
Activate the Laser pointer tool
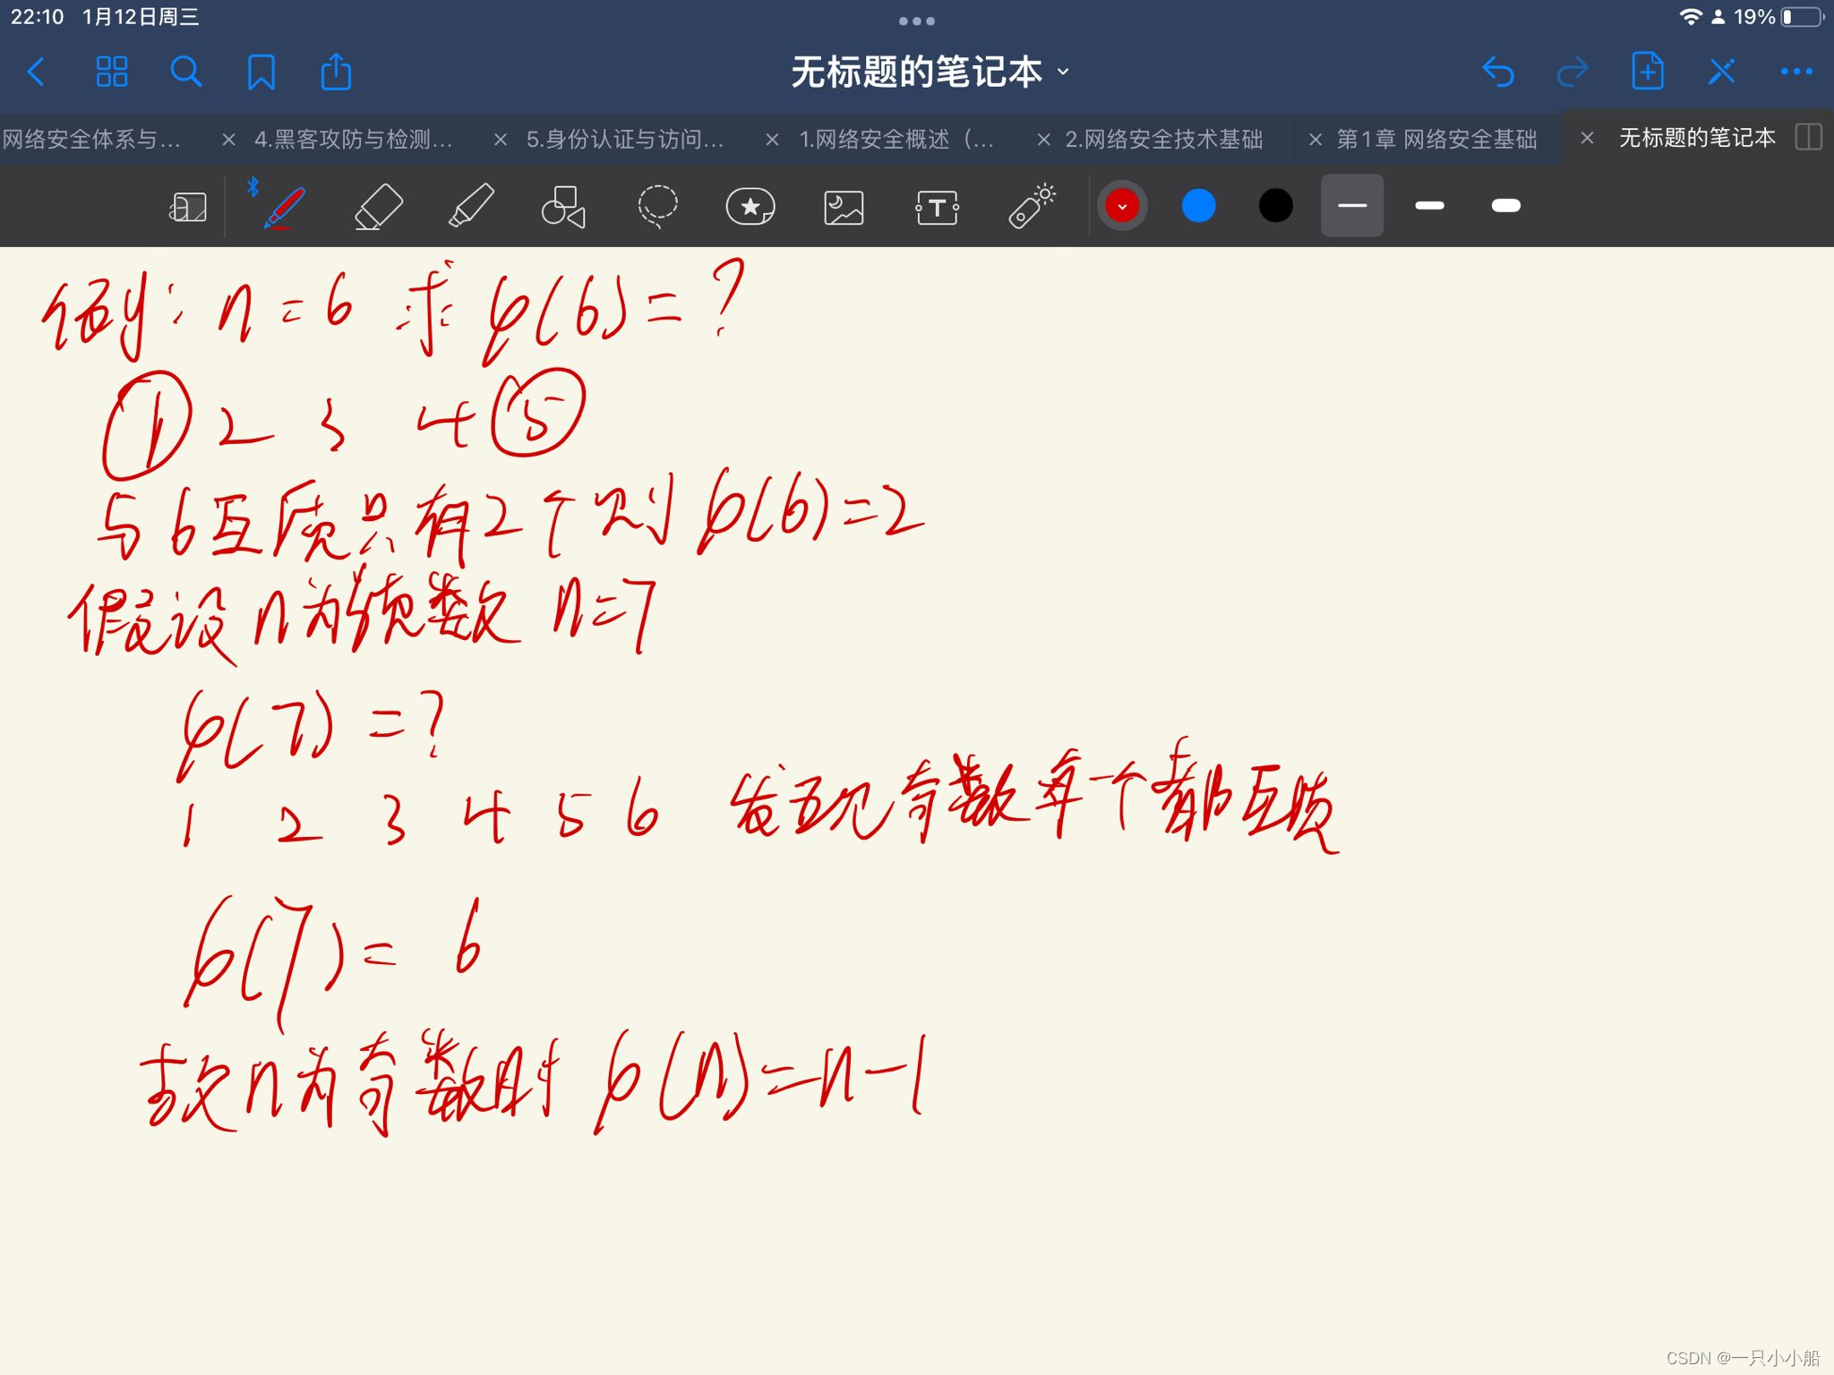pos(1032,207)
